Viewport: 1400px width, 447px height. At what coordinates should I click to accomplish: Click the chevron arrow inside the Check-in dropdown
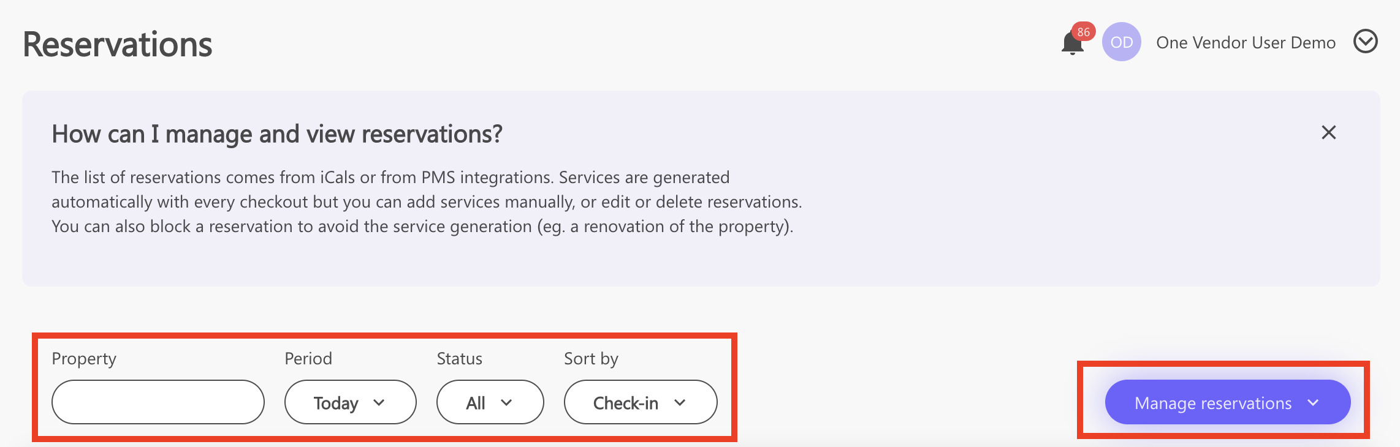(680, 402)
